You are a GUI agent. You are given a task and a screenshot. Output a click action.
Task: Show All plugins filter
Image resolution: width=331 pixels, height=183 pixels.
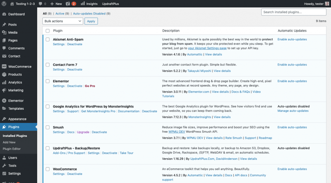45,14
